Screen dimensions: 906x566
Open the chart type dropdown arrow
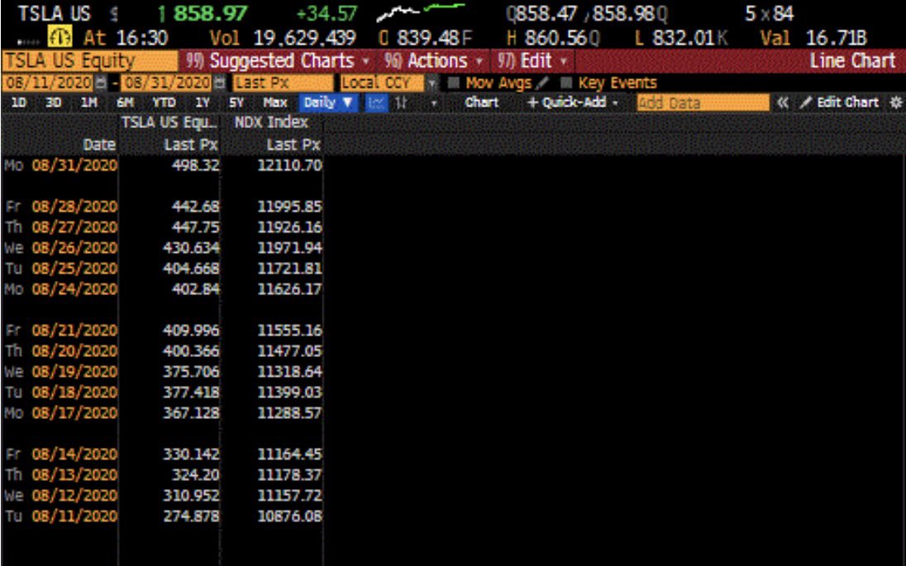point(434,103)
